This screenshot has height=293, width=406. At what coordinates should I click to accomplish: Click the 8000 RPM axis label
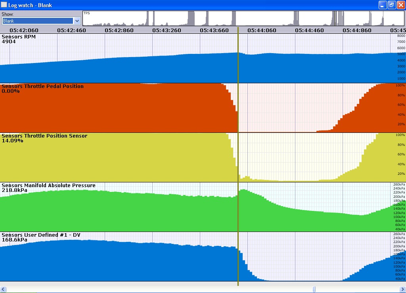401,36
